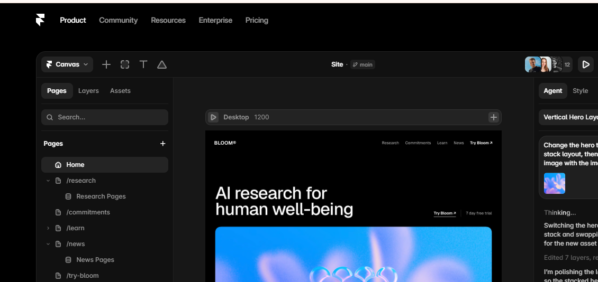Go to the Pricing page
Image resolution: width=598 pixels, height=282 pixels.
[257, 20]
